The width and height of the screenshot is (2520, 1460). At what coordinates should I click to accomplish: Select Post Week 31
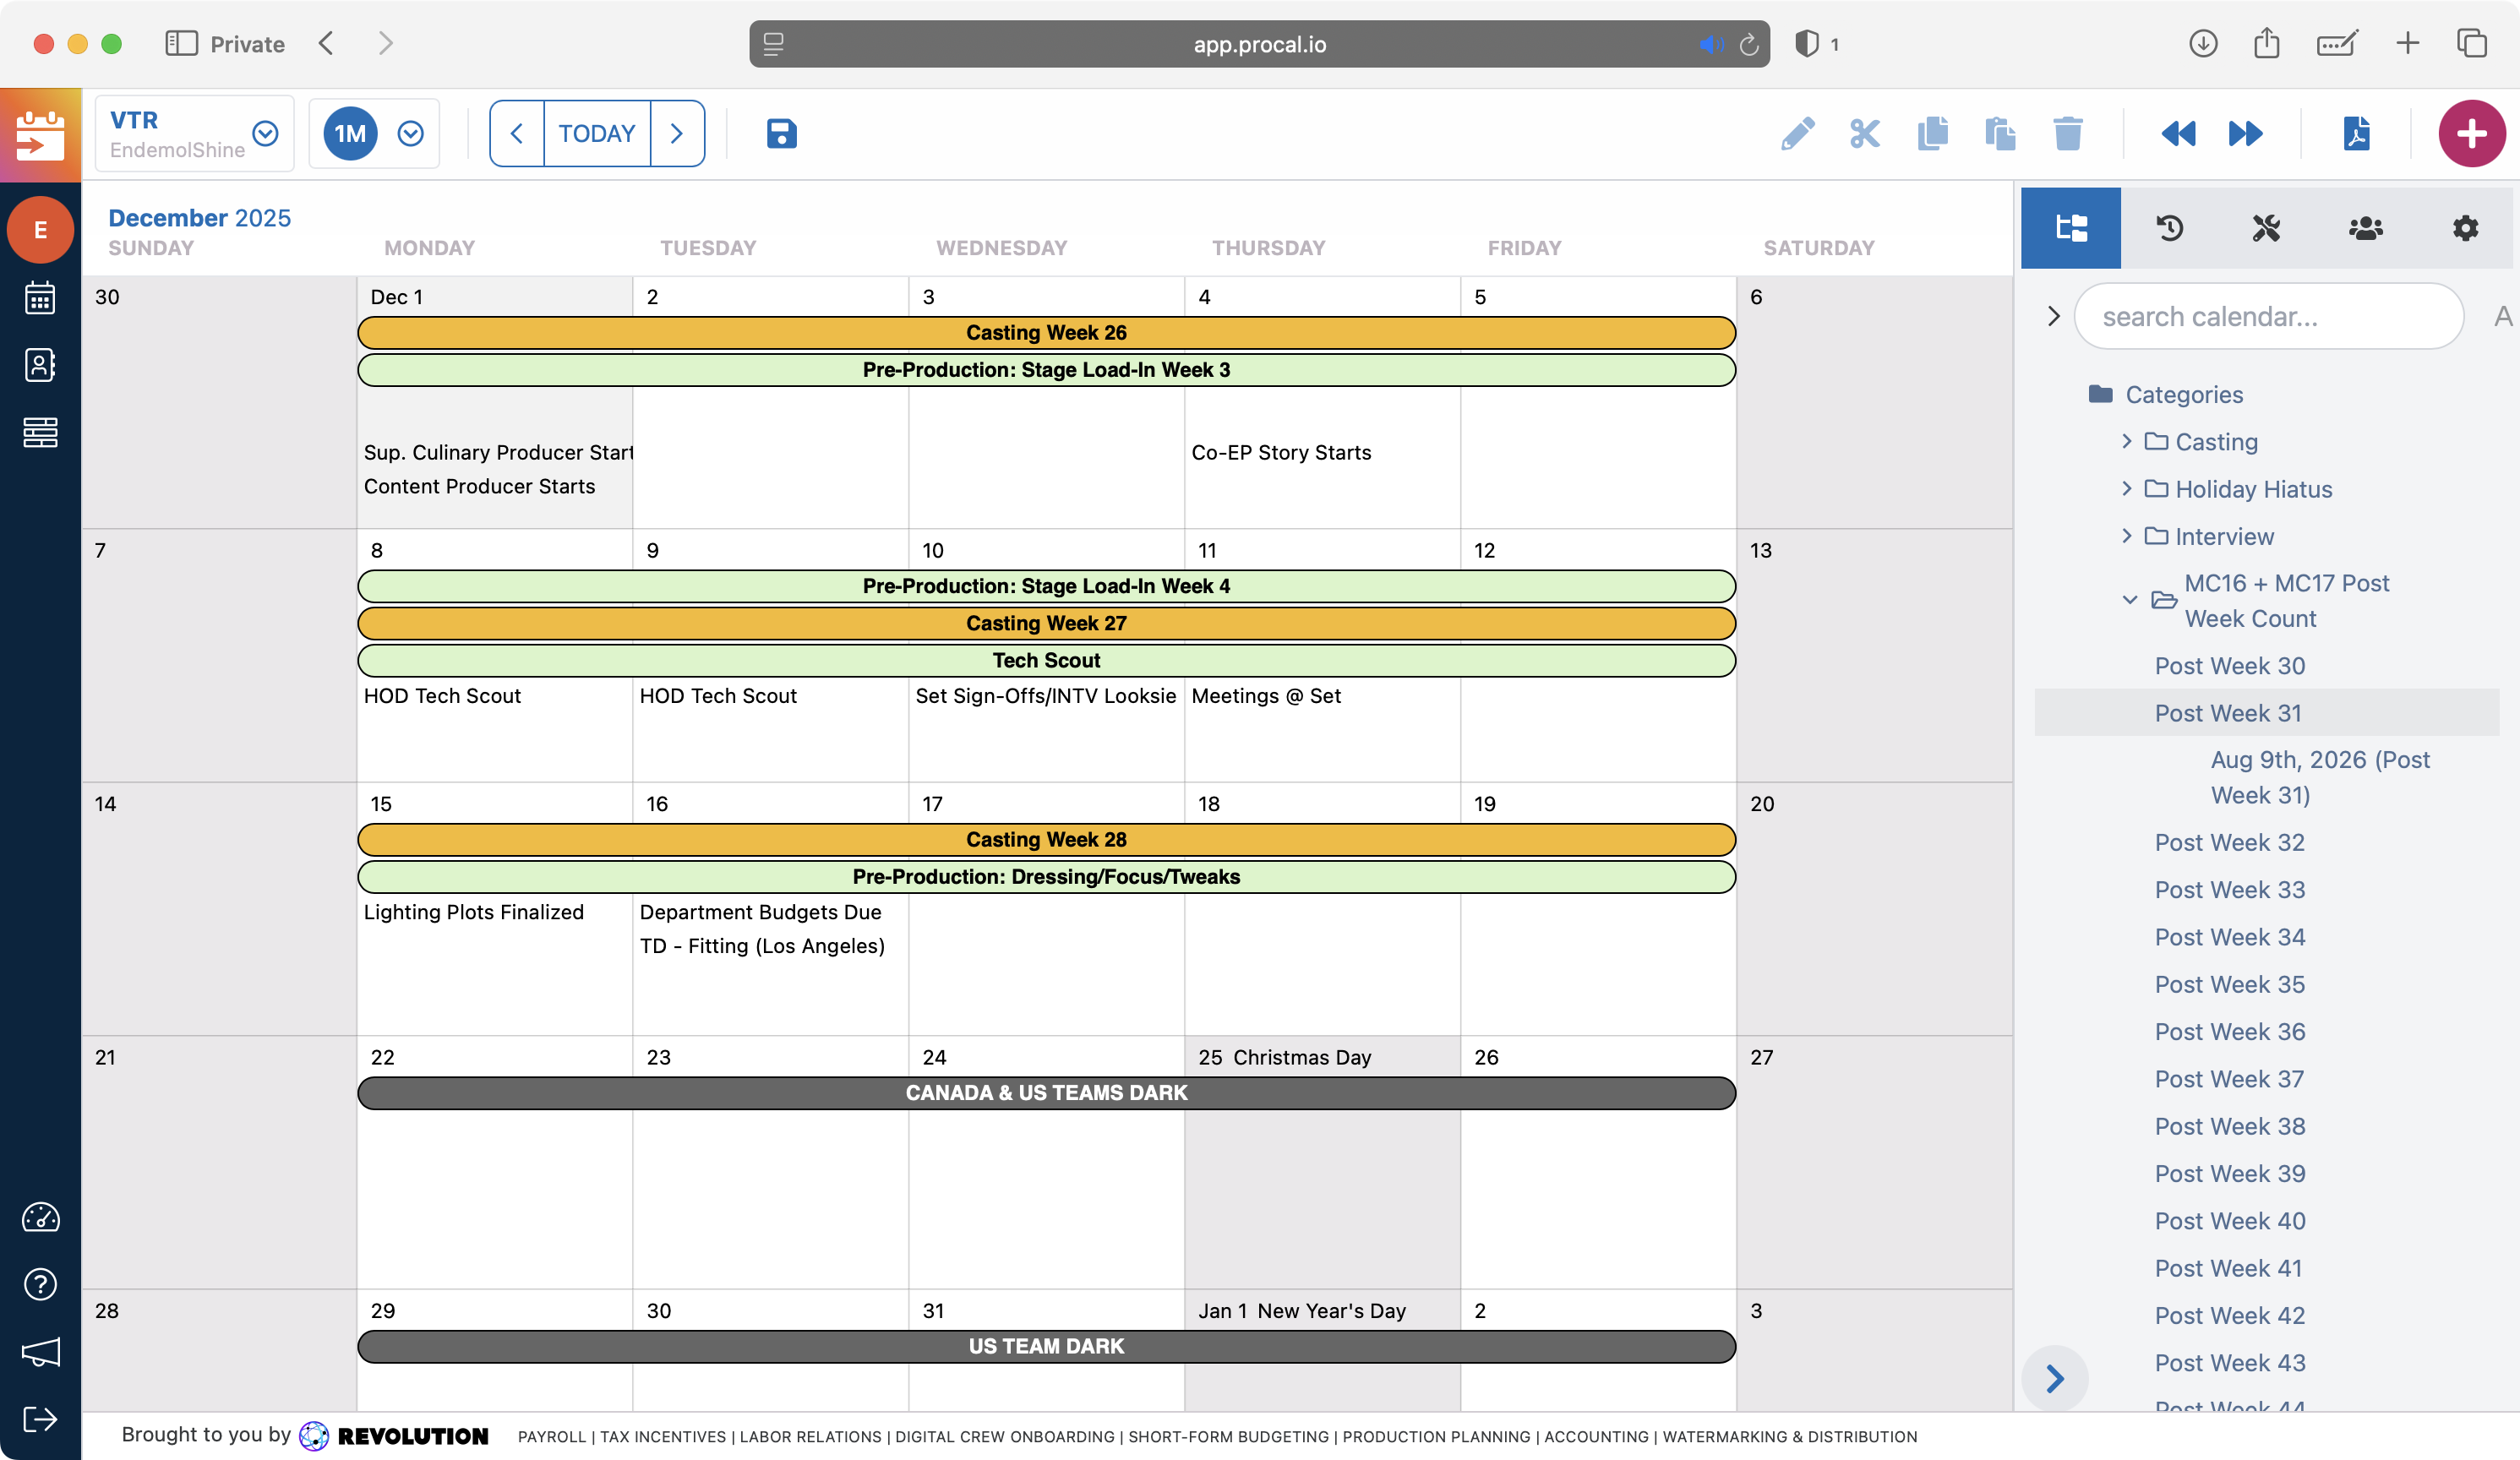(2228, 712)
